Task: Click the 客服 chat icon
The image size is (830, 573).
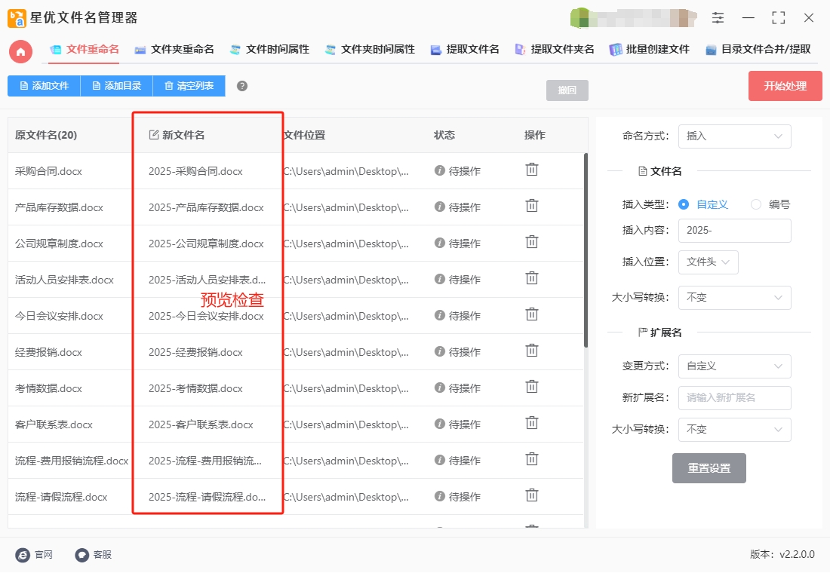Action: (81, 554)
